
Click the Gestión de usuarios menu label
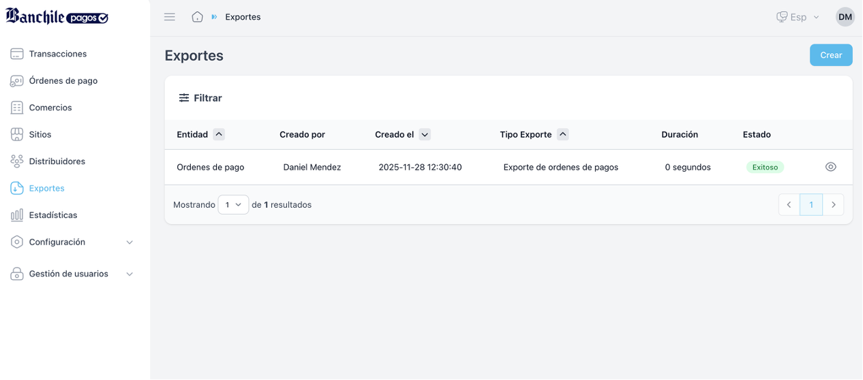[x=69, y=274]
